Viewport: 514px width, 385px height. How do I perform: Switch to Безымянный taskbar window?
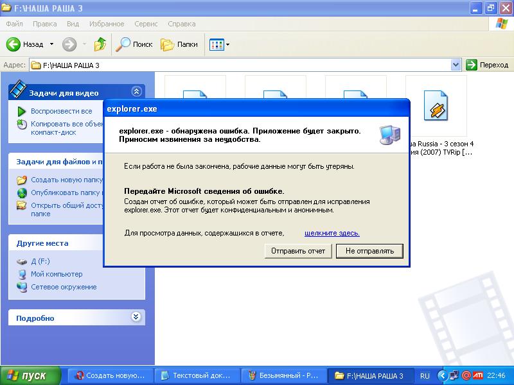click(x=283, y=375)
